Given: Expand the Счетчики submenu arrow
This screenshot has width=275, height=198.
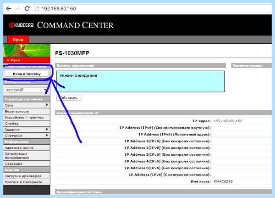Looking at the screenshot, I should tap(47, 136).
